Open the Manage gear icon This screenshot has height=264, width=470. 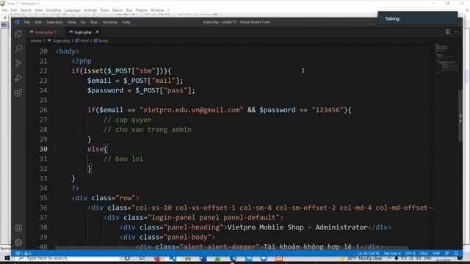pyautogui.click(x=18, y=242)
